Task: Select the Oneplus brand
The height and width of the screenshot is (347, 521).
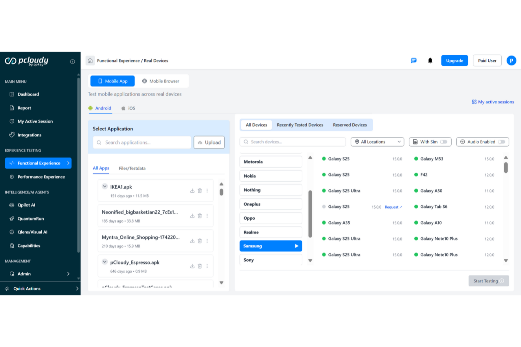Action: pos(271,204)
